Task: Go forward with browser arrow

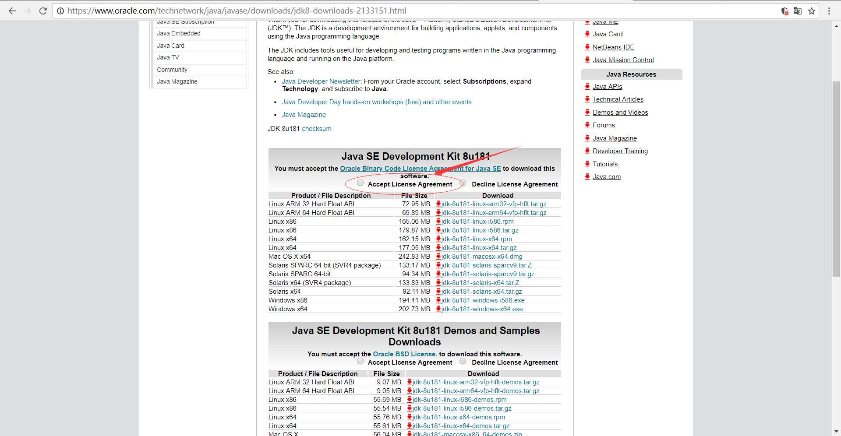Action: pyautogui.click(x=28, y=11)
